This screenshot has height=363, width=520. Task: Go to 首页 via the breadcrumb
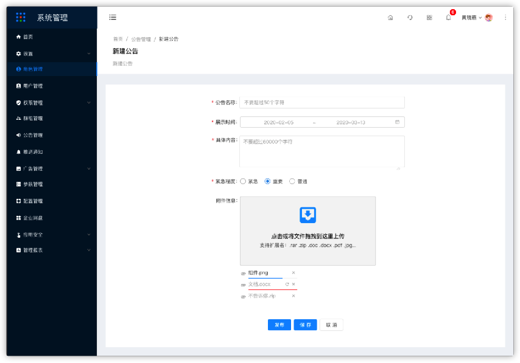(118, 39)
